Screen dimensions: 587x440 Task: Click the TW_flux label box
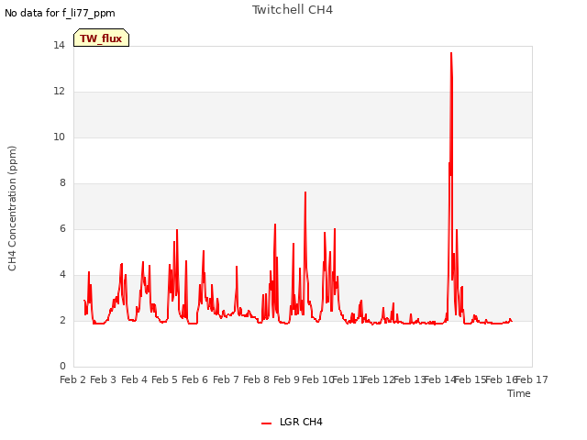(101, 38)
